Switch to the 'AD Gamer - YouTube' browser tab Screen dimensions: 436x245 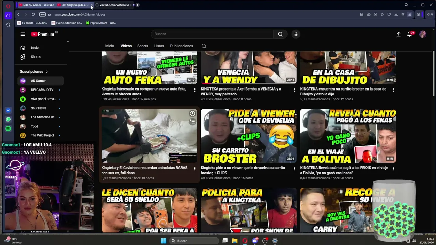36,5
